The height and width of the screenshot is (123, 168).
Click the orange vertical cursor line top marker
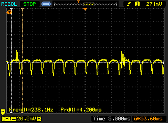coord(22,9)
